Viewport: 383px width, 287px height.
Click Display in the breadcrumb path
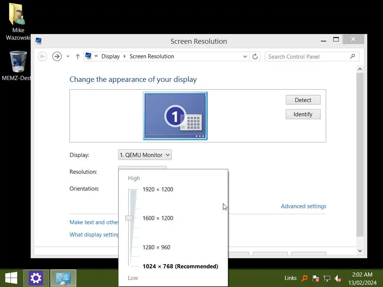[110, 56]
